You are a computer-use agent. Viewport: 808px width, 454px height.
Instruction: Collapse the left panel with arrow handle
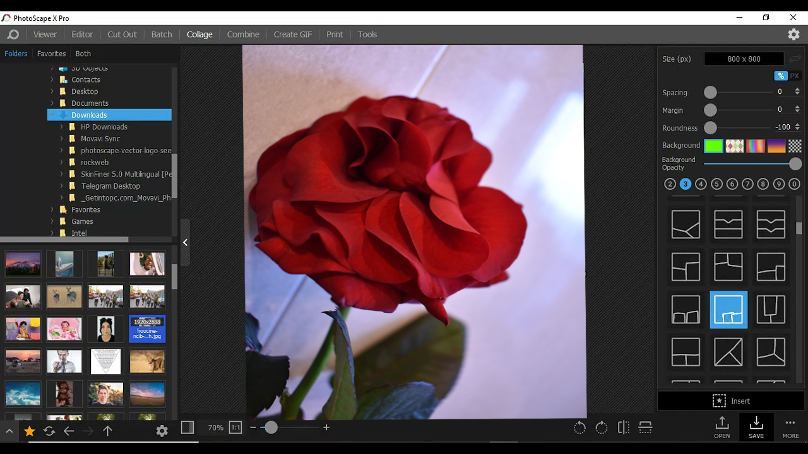tap(185, 242)
